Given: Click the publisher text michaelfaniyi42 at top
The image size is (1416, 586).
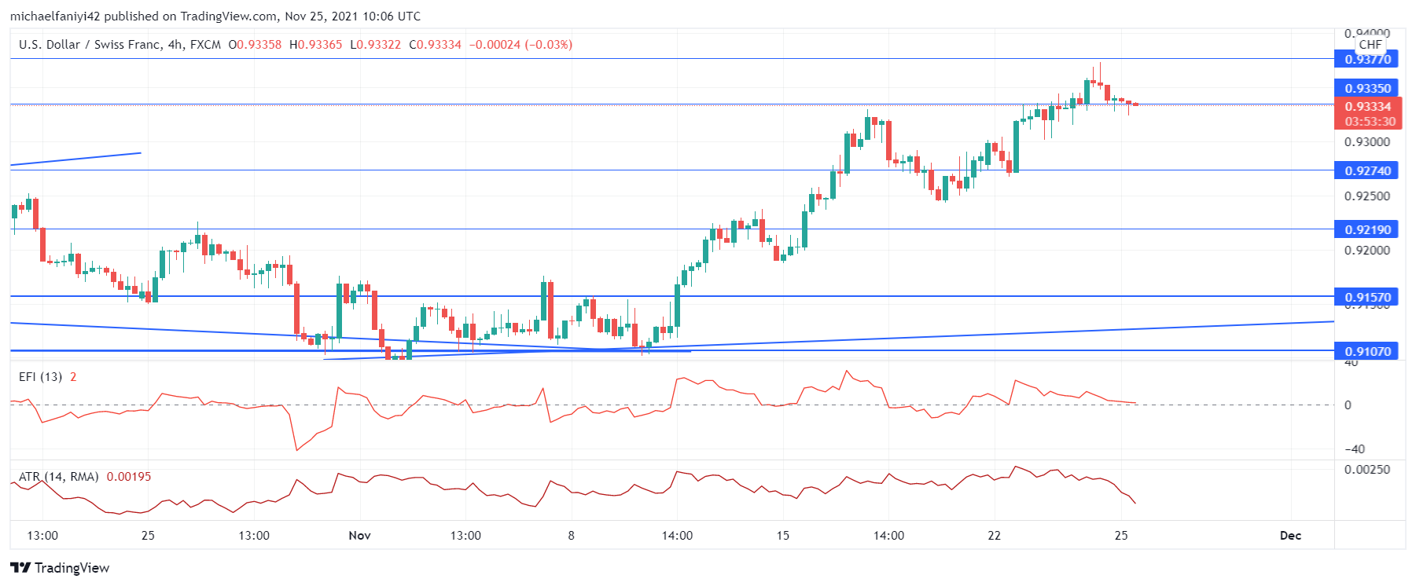Looking at the screenshot, I should click(55, 16).
